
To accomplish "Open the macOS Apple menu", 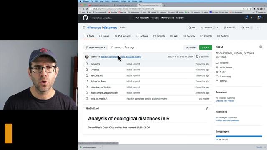I will point(81,1).
